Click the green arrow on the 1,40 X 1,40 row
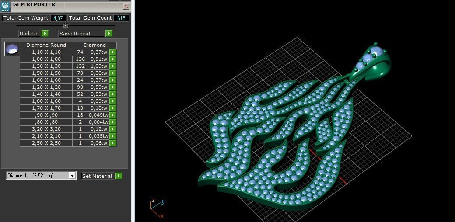The height and width of the screenshot is (222, 455). [113, 94]
